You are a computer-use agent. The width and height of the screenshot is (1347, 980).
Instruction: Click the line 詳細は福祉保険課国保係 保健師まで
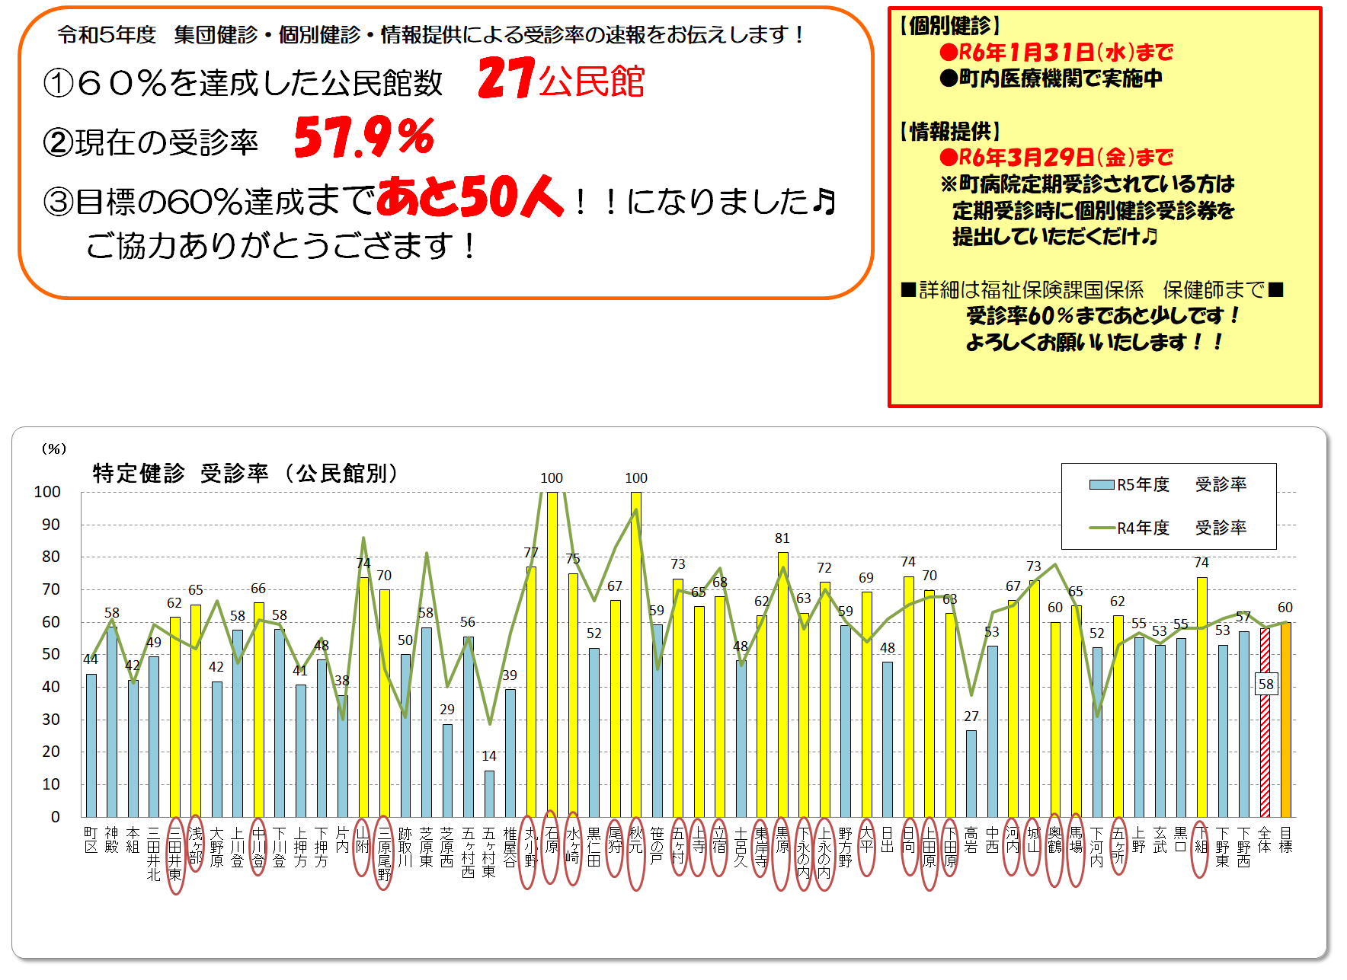click(1093, 290)
